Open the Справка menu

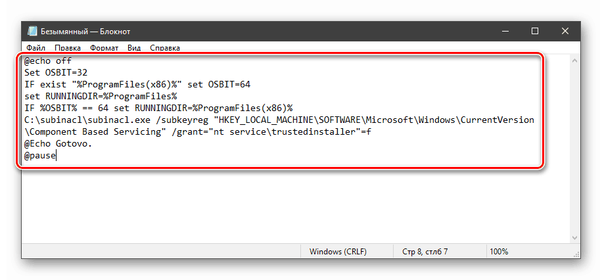tap(165, 48)
